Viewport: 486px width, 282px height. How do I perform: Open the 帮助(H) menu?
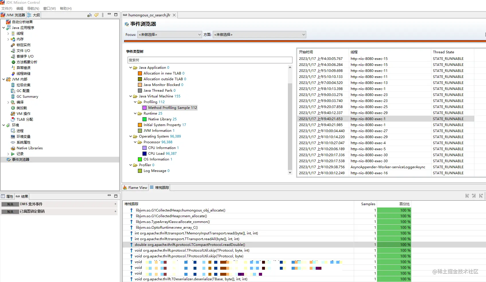click(66, 9)
